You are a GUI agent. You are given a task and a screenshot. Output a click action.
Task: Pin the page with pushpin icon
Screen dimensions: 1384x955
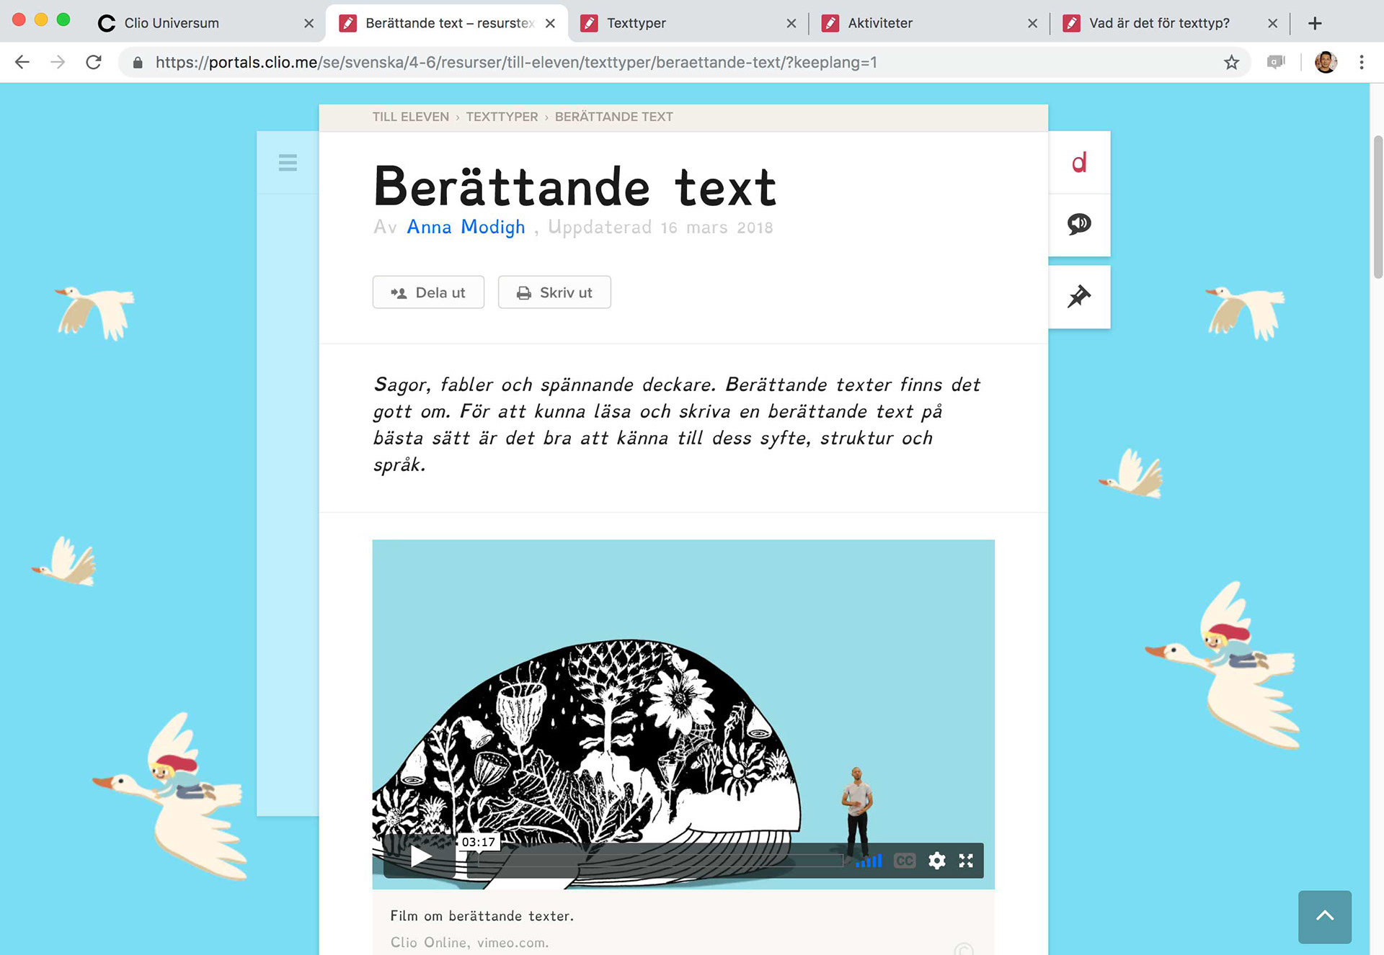point(1078,297)
